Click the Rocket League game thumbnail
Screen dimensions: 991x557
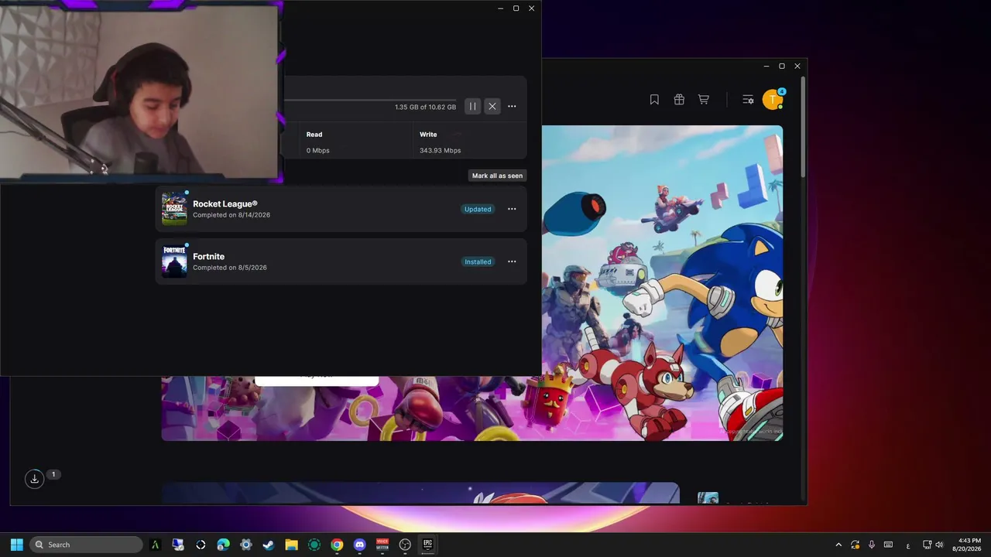[x=174, y=209]
